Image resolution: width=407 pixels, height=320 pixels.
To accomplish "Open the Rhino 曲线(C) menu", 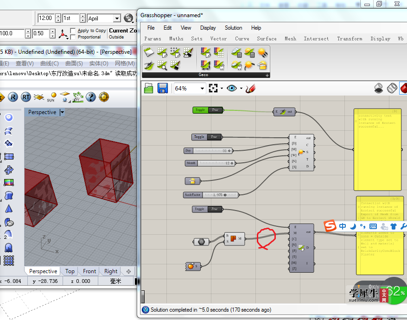I will click(x=50, y=64).
